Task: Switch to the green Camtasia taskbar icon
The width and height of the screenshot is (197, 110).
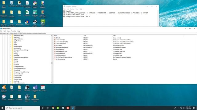Action: coord(58,108)
